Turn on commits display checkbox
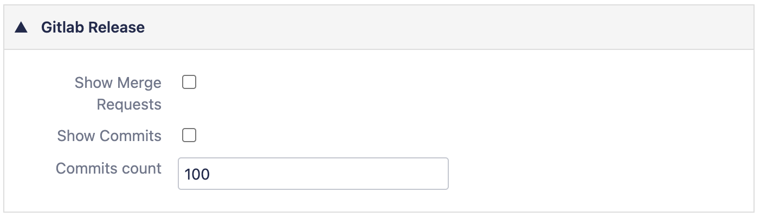Screen dimensions: 760x217 (189, 136)
